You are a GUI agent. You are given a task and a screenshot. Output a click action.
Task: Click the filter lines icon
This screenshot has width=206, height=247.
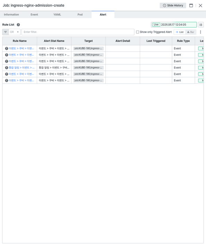[5, 32]
